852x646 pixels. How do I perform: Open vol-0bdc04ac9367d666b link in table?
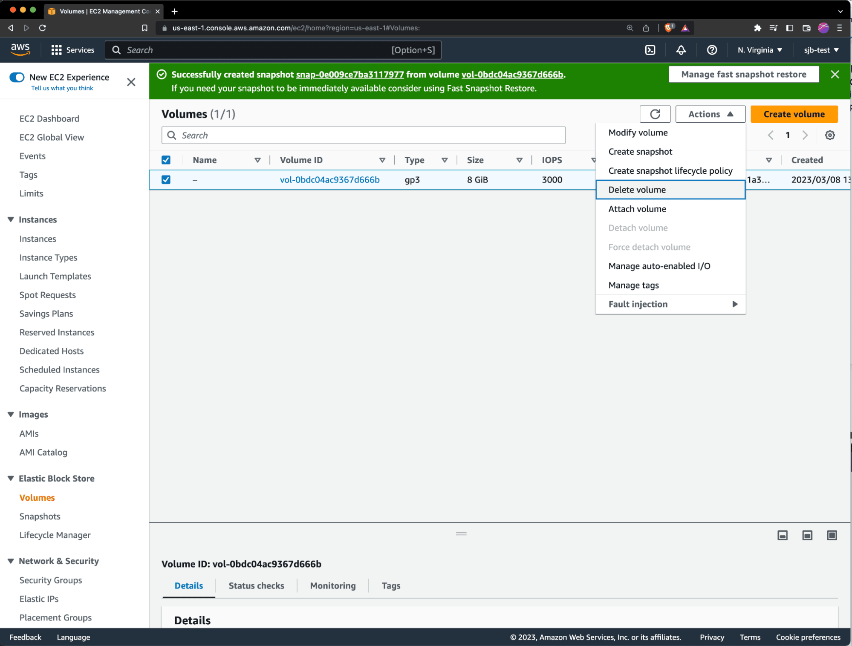coord(329,180)
